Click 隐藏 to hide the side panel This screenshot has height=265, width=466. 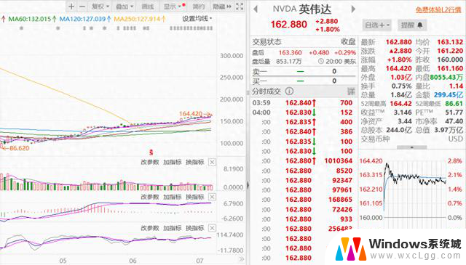tap(221, 7)
